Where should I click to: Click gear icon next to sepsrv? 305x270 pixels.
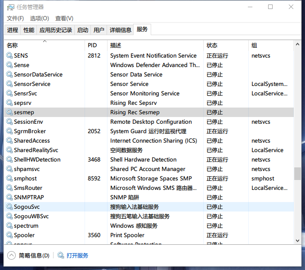point(9,103)
